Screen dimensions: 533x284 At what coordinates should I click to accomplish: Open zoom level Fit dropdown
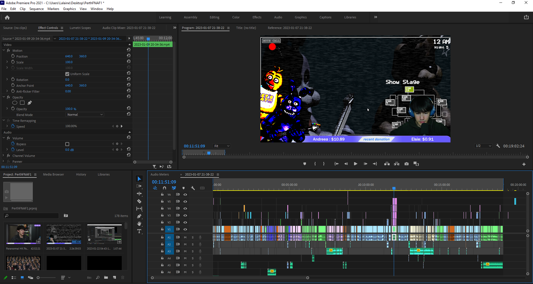coord(221,146)
